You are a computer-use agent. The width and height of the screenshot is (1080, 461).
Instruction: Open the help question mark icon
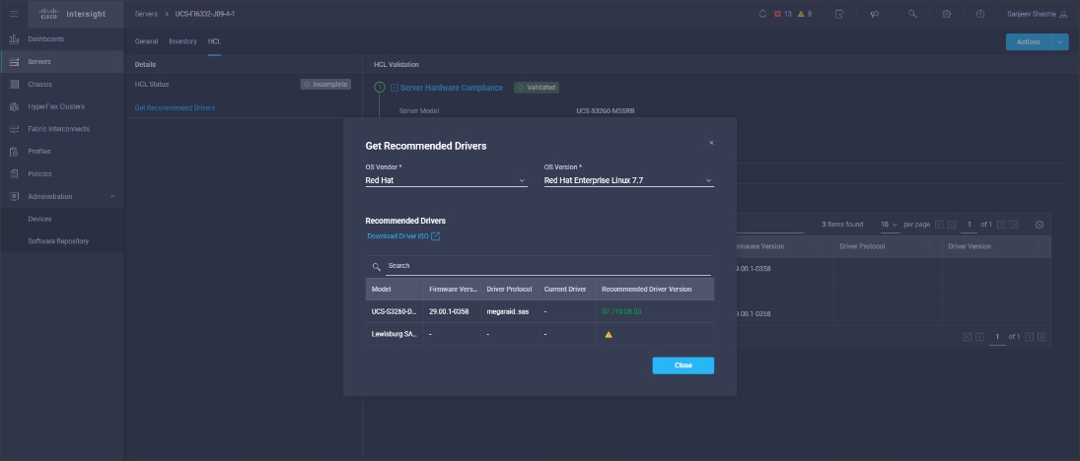click(980, 14)
